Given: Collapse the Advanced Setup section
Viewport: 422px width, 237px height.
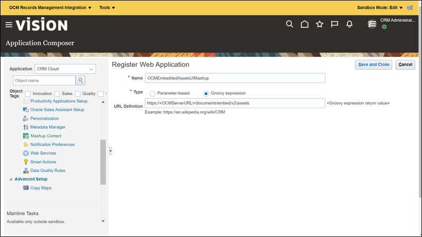Looking at the screenshot, I should coord(11,179).
